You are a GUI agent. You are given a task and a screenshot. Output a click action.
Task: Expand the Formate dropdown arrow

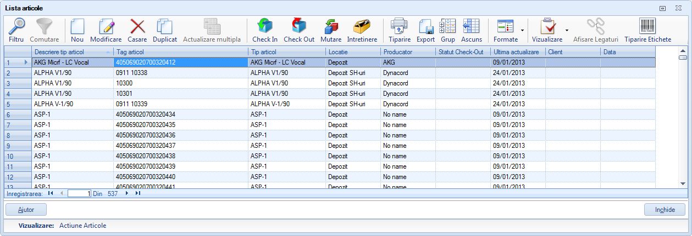pyautogui.click(x=522, y=31)
